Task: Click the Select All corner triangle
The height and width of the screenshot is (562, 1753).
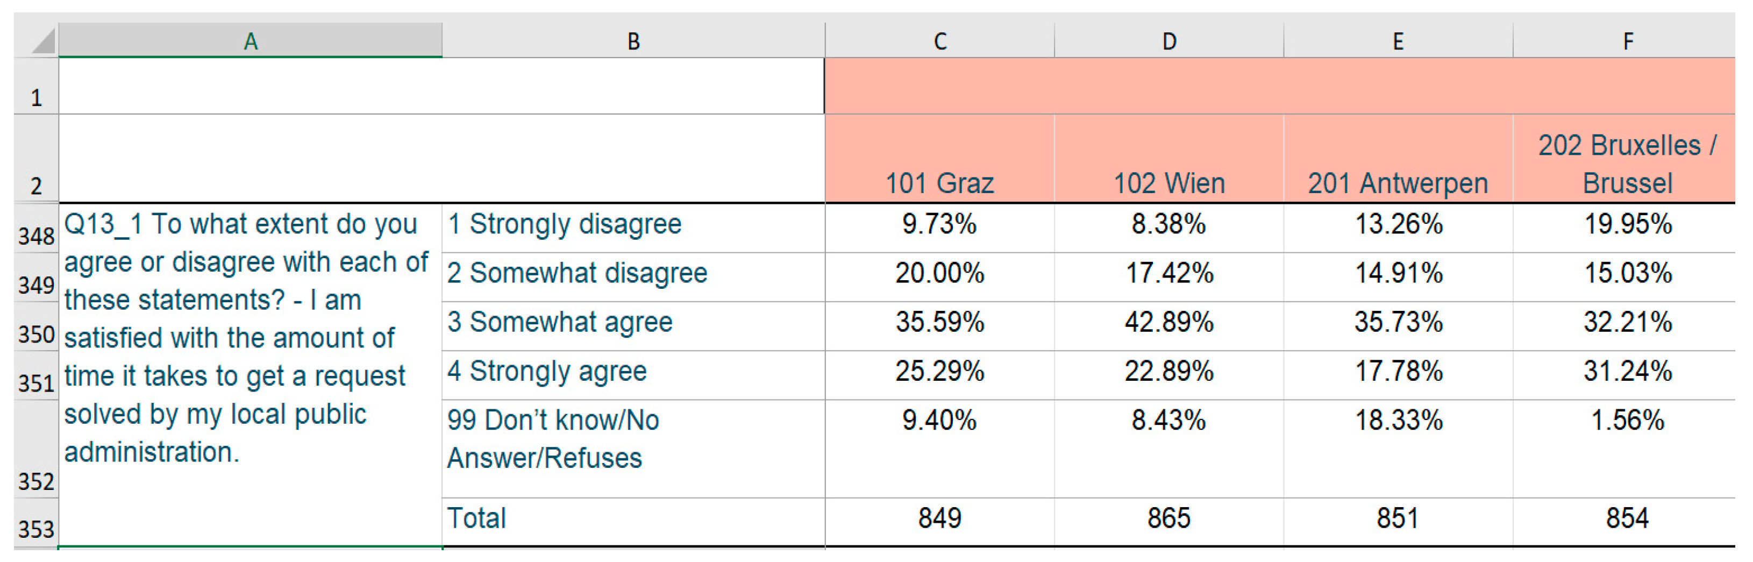Action: click(42, 41)
